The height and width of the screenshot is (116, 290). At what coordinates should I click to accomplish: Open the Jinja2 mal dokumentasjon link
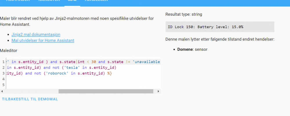(x=36, y=35)
